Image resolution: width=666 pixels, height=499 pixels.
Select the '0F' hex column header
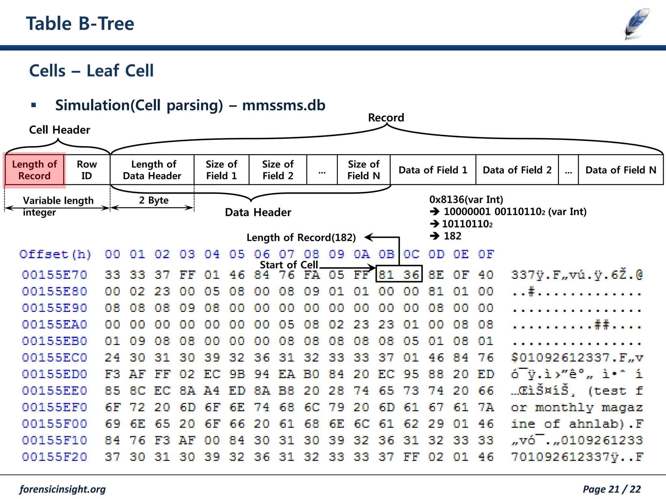tap(486, 254)
